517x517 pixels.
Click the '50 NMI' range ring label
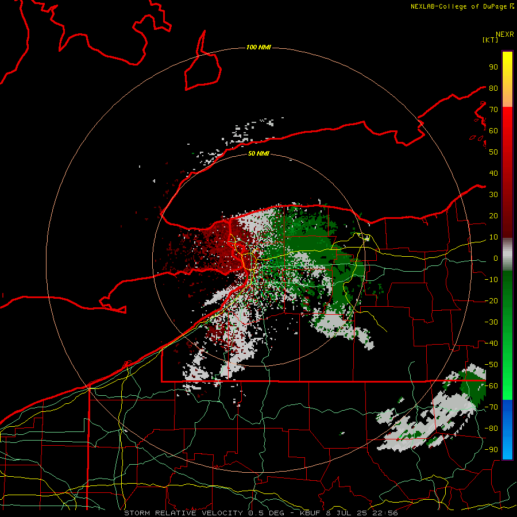[258, 153]
